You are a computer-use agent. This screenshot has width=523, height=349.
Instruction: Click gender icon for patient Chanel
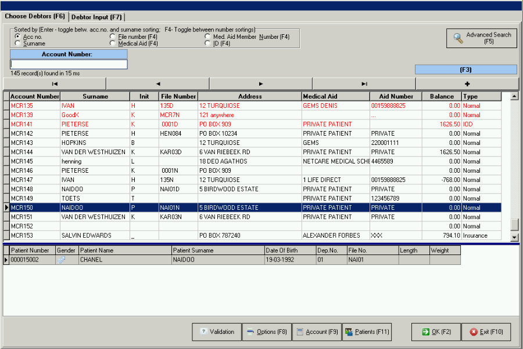coord(62,260)
